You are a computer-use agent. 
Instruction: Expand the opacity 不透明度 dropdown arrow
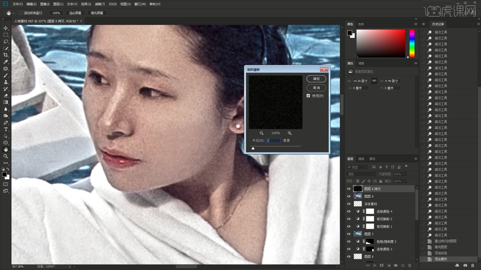pos(405,174)
